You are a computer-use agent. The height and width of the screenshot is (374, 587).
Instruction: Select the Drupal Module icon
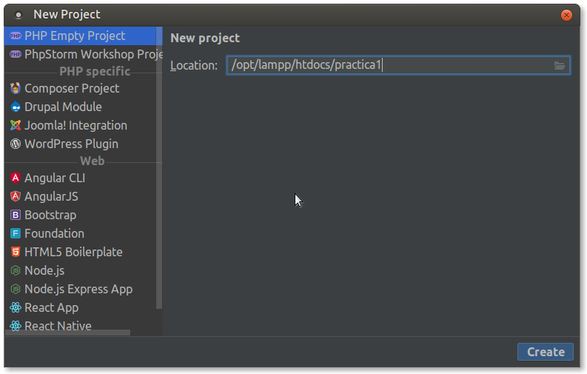(x=16, y=107)
